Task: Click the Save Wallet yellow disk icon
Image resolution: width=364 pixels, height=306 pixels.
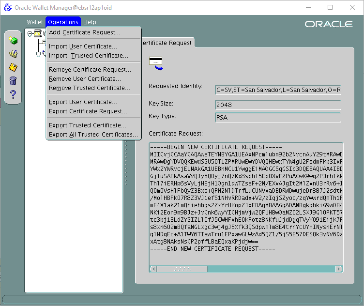Action: pos(13,67)
